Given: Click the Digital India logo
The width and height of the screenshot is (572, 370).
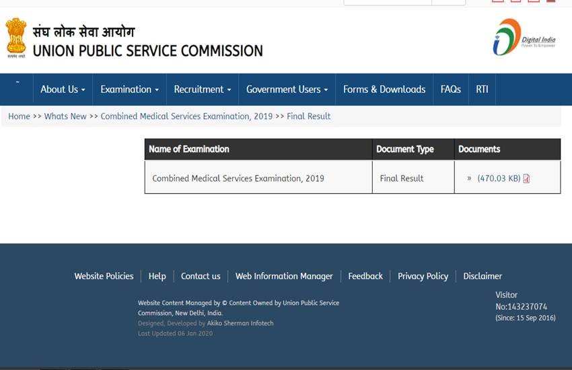Looking at the screenshot, I should click(524, 38).
